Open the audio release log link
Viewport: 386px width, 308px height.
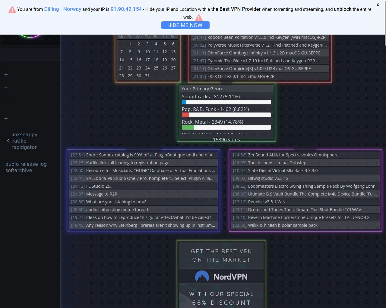pos(26,164)
